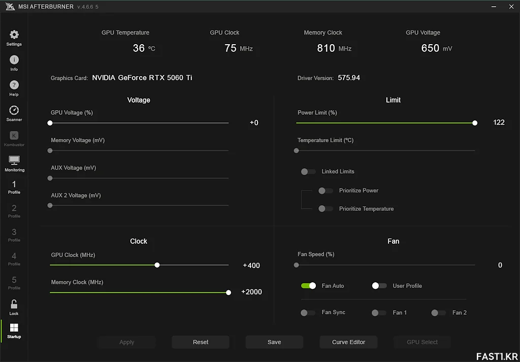Click the GPU Clock 75 MHz reading
The image size is (520, 362).
pos(239,48)
